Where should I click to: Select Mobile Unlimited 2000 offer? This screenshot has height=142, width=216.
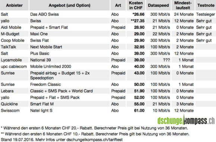pos(51,66)
